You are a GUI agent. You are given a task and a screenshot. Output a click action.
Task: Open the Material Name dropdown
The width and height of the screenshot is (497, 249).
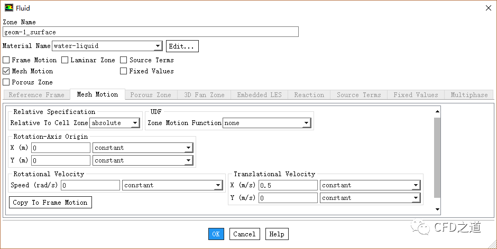click(x=158, y=46)
